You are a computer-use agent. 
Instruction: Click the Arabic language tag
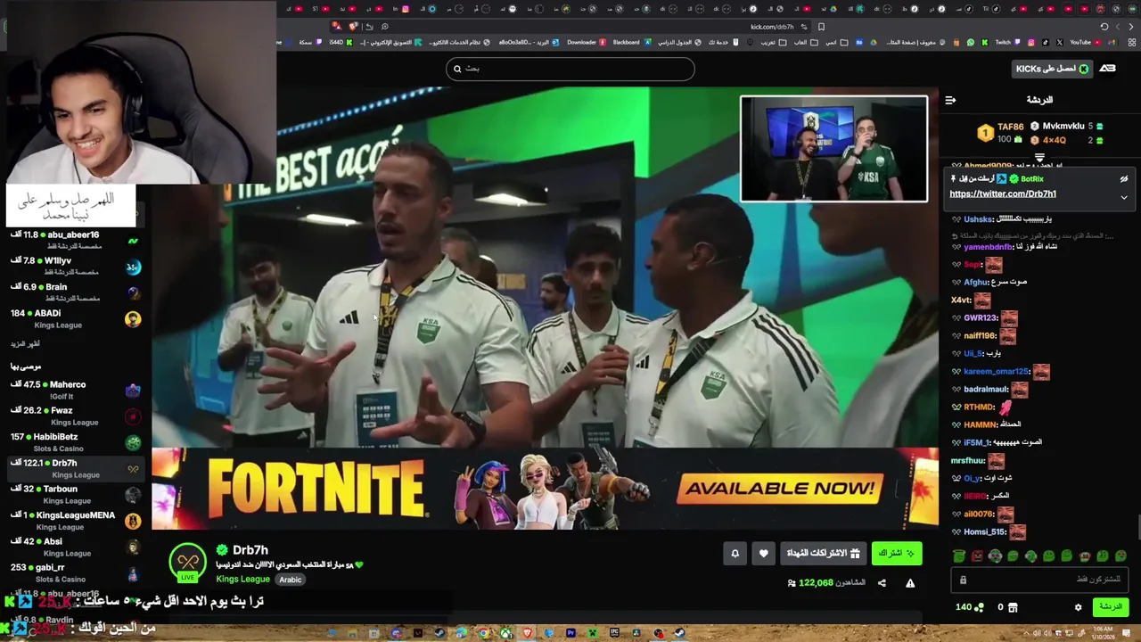291,580
